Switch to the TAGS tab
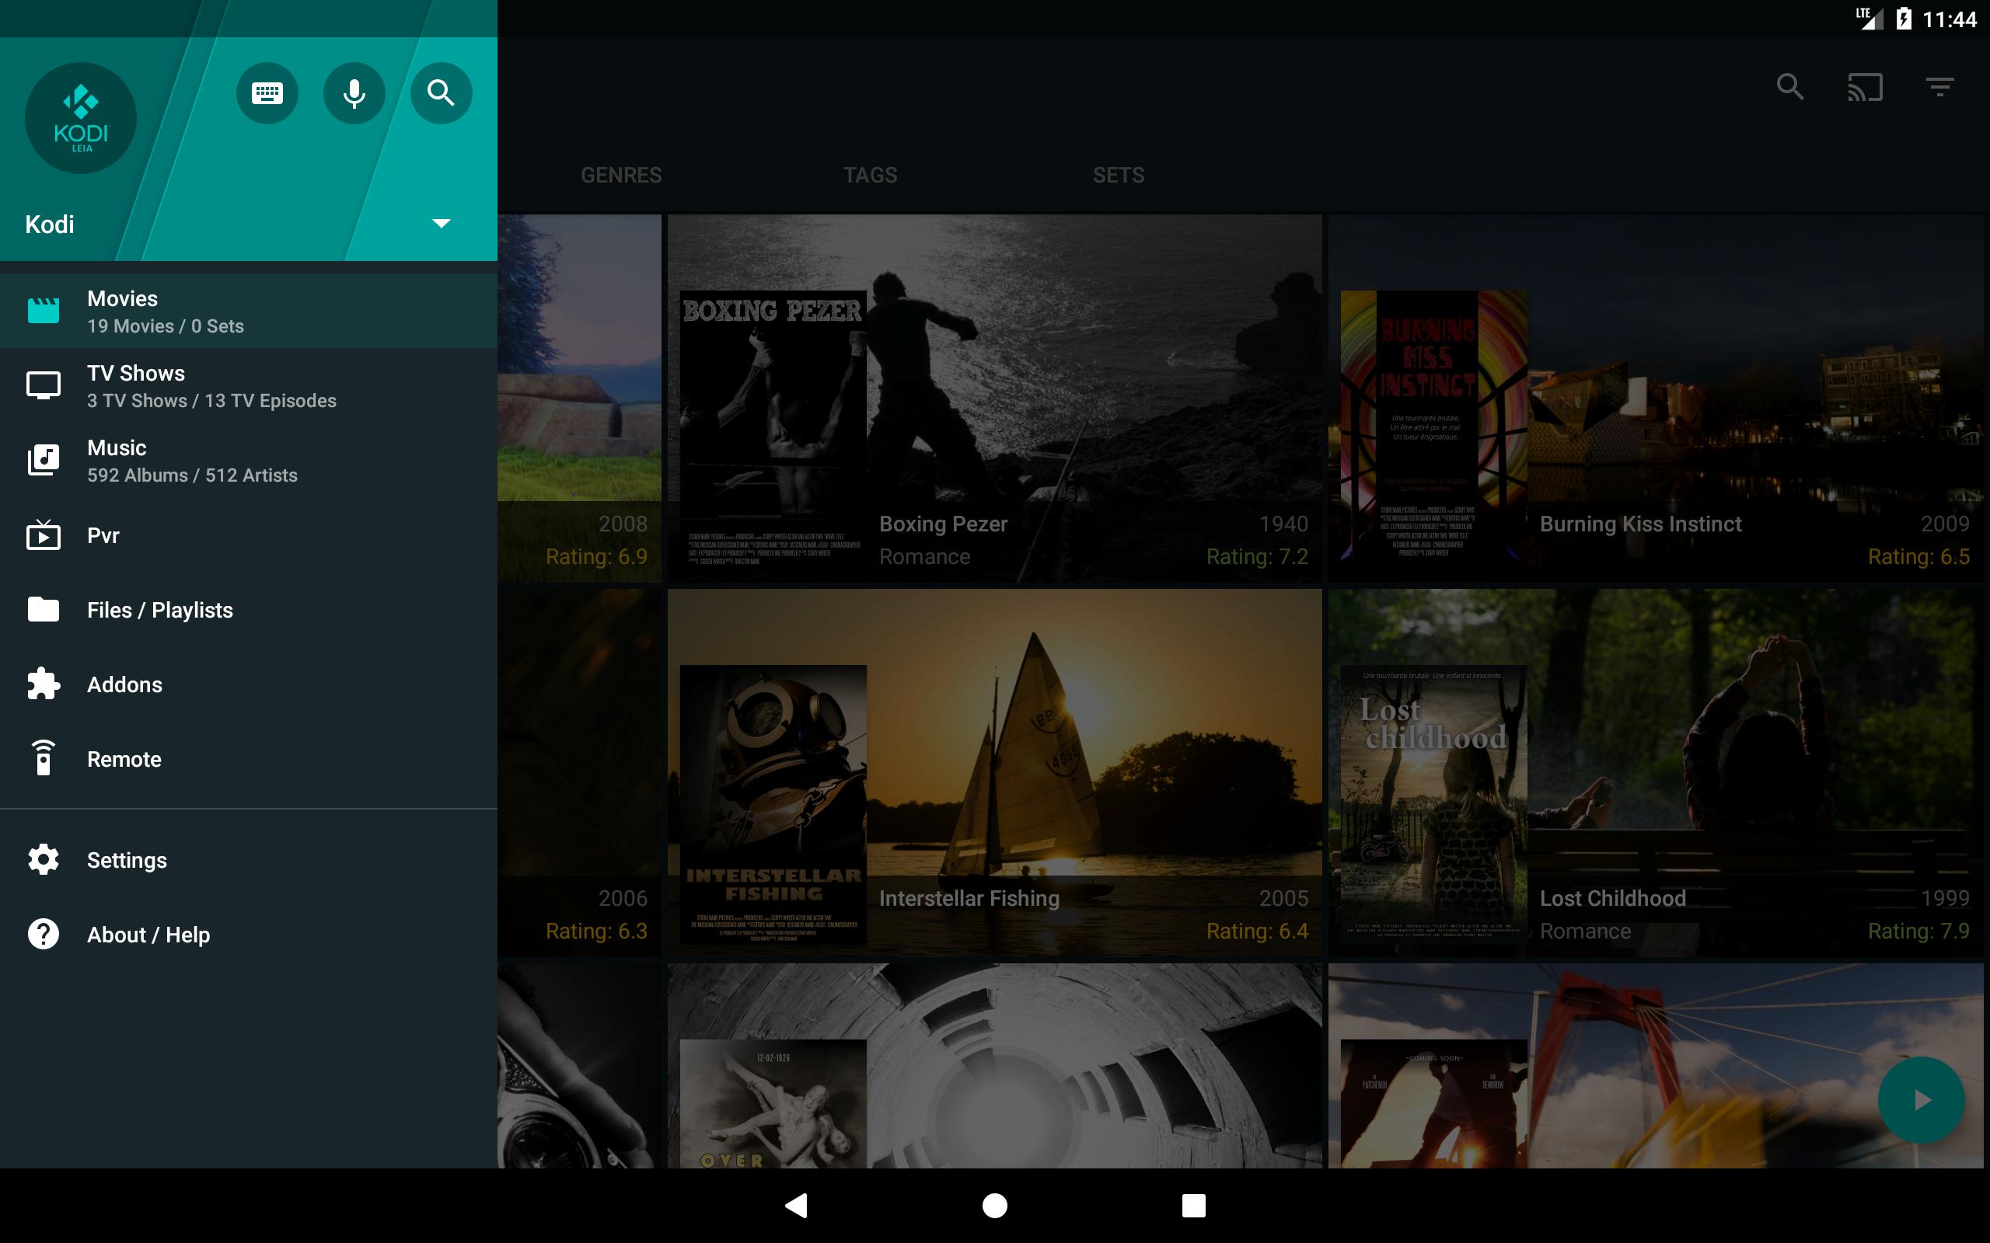This screenshot has height=1243, width=1990. point(870,175)
